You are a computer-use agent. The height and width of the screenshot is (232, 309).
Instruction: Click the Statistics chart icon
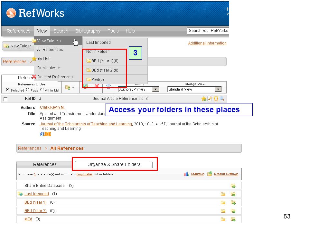tap(187, 174)
